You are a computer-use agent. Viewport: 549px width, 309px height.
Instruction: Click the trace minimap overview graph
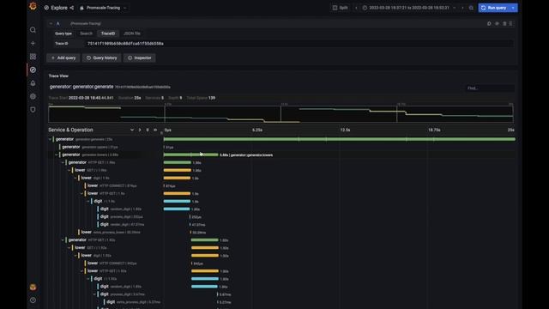[281, 114]
